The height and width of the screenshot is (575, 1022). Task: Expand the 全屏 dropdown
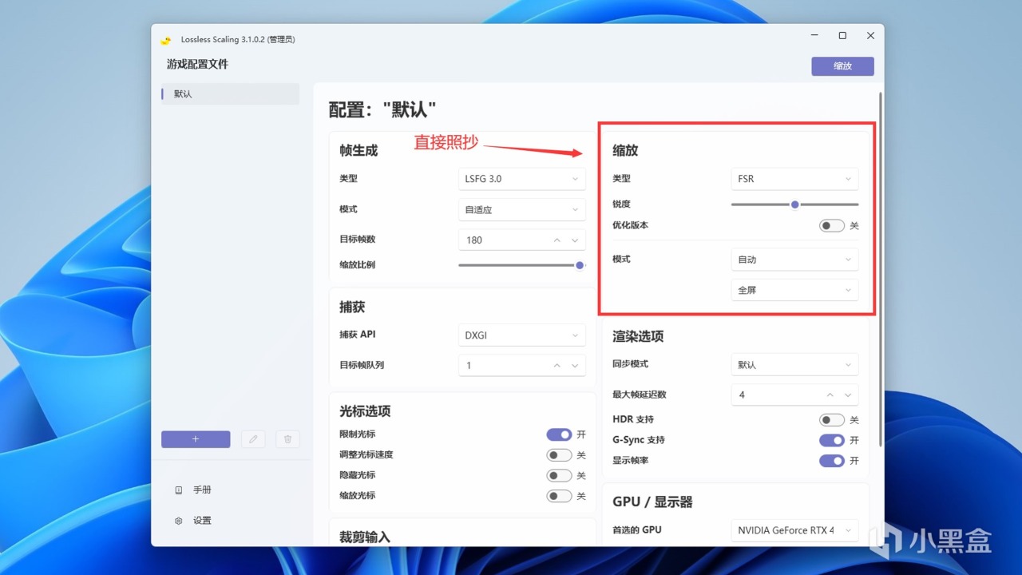click(x=795, y=290)
